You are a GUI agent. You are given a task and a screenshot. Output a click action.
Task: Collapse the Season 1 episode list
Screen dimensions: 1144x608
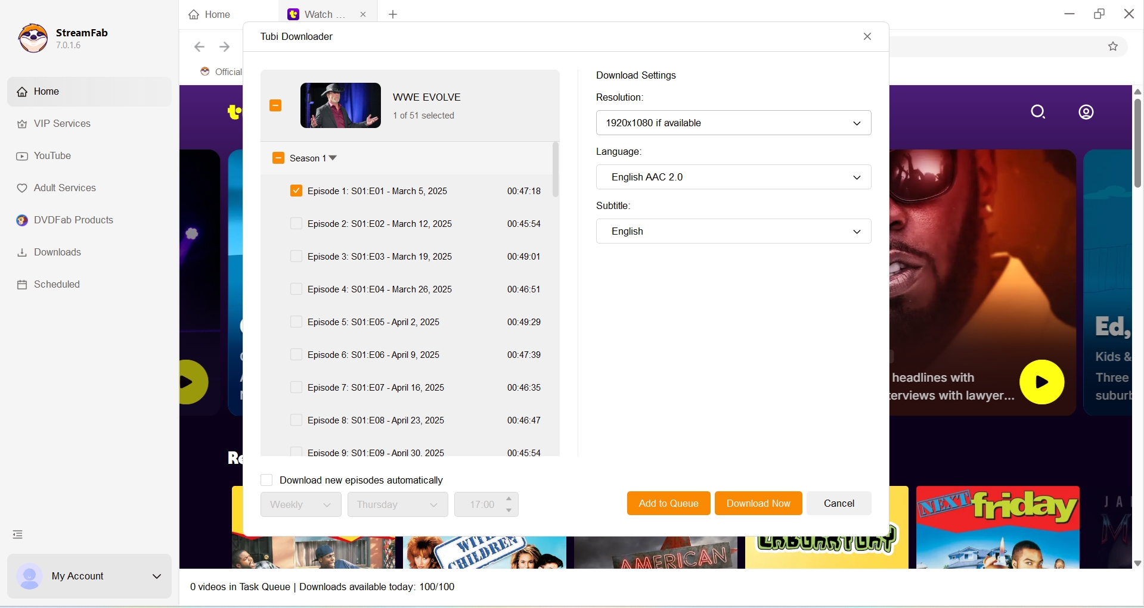click(333, 158)
